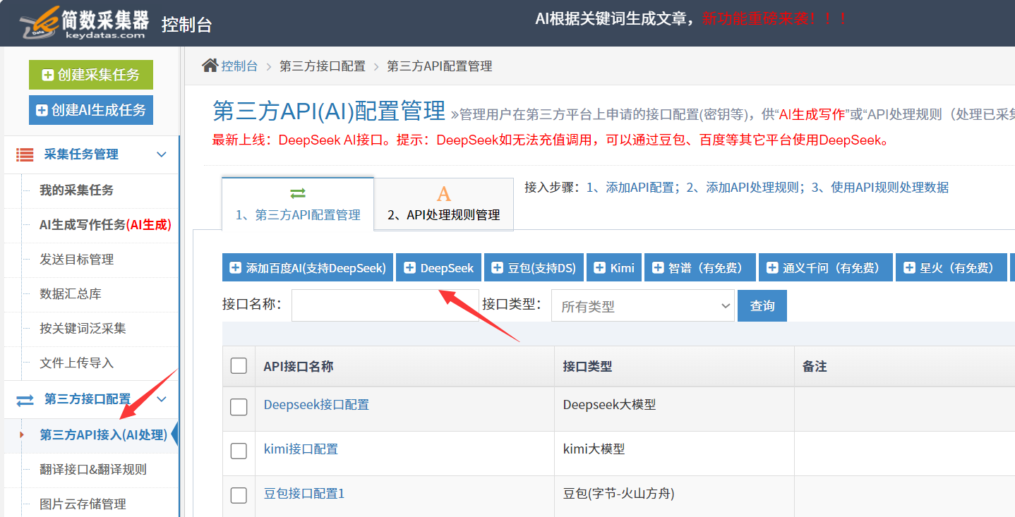Open 数据汇总库 in sidebar

(x=71, y=294)
